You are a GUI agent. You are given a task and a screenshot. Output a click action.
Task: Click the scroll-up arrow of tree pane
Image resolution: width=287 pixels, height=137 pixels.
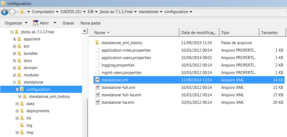click(84, 31)
